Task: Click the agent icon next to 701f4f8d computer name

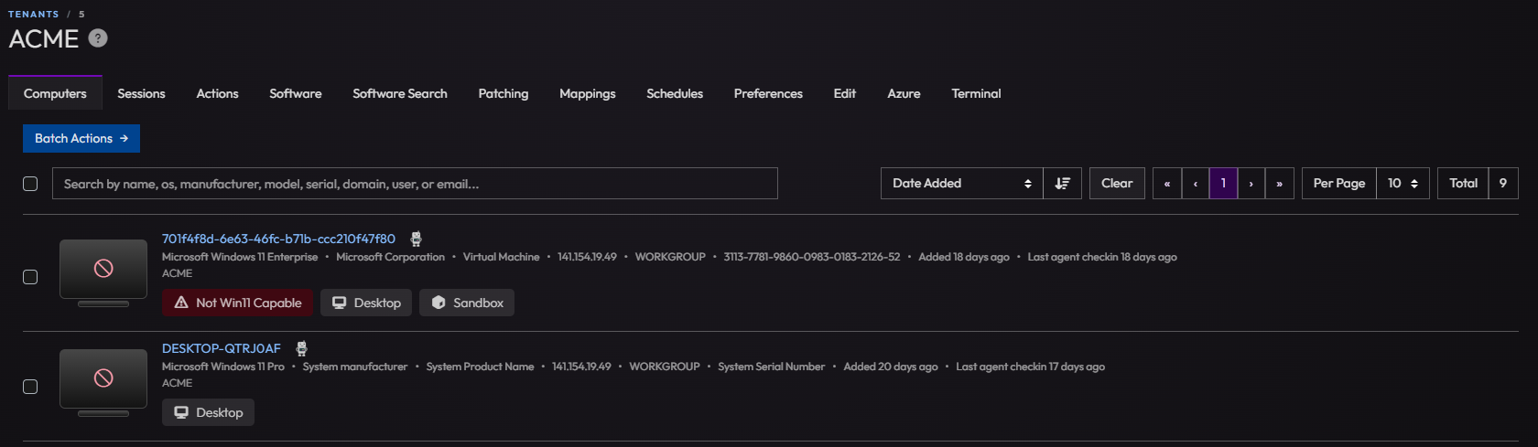Action: pos(416,239)
